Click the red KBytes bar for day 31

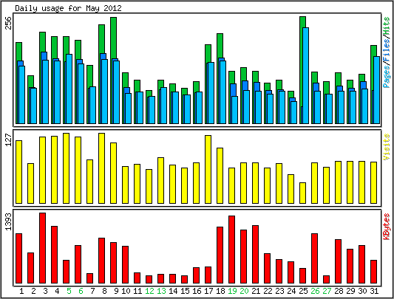[373, 272]
